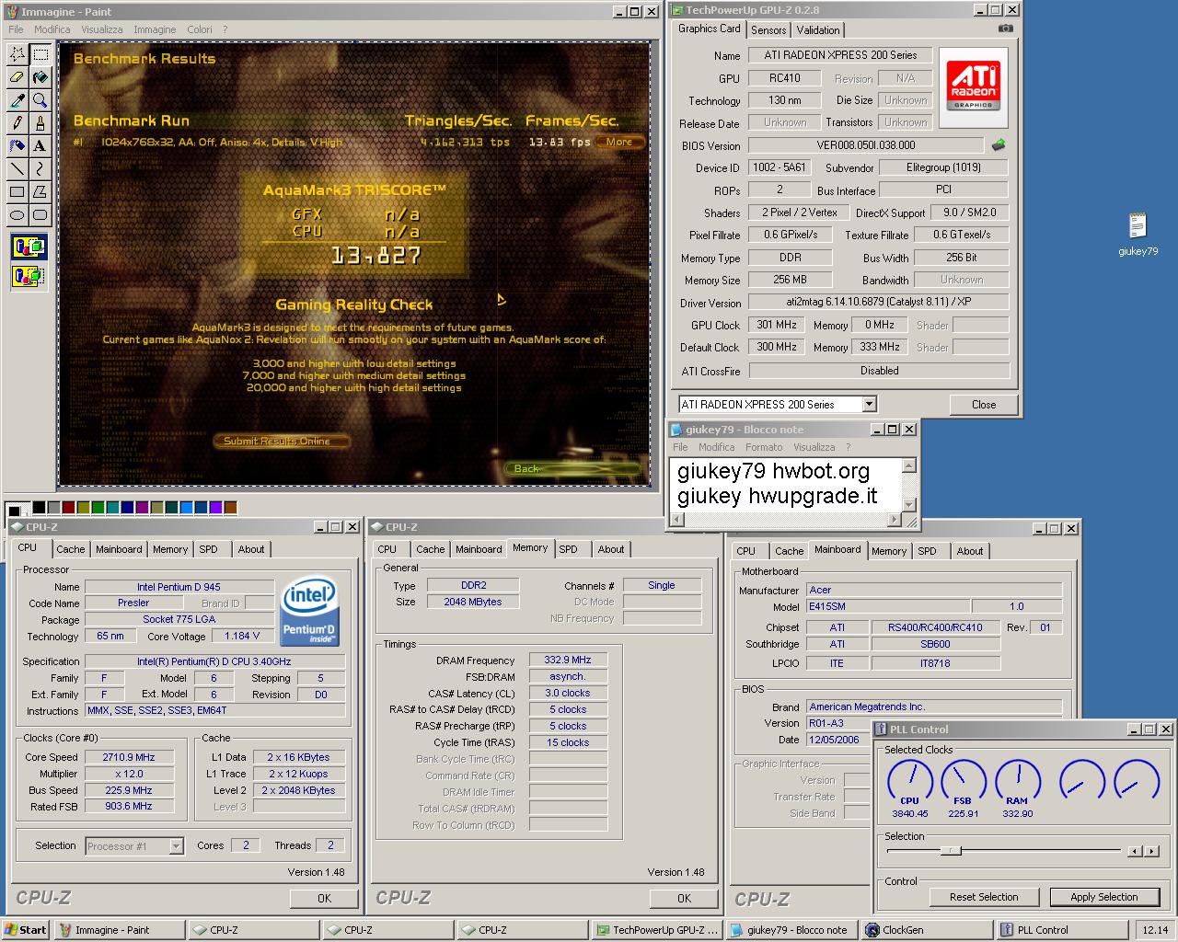Click the ATI Radeon logo in GPU-Z

tap(974, 86)
